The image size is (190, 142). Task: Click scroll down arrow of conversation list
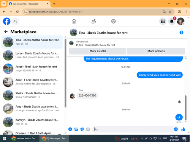pyautogui.click(x=65, y=133)
